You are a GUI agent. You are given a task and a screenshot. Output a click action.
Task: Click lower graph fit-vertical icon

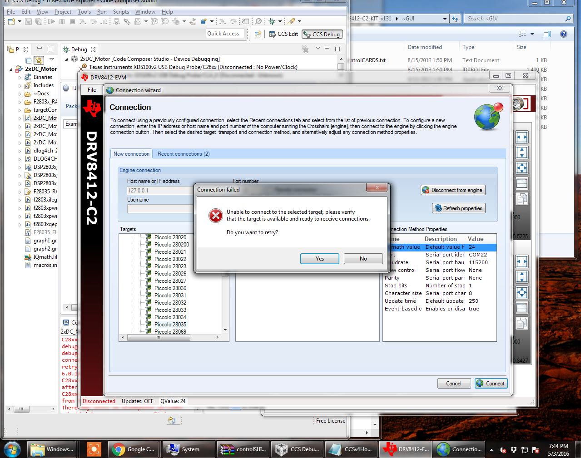pos(522,277)
